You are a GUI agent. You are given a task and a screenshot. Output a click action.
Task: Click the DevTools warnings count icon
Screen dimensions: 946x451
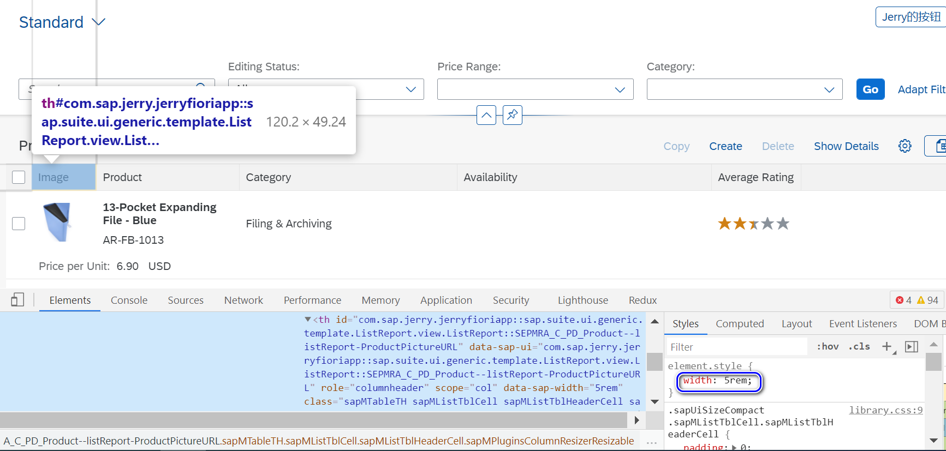tap(921, 300)
